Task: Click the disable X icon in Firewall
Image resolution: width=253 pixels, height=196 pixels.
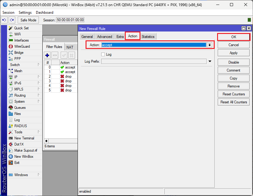Action: coord(72,55)
